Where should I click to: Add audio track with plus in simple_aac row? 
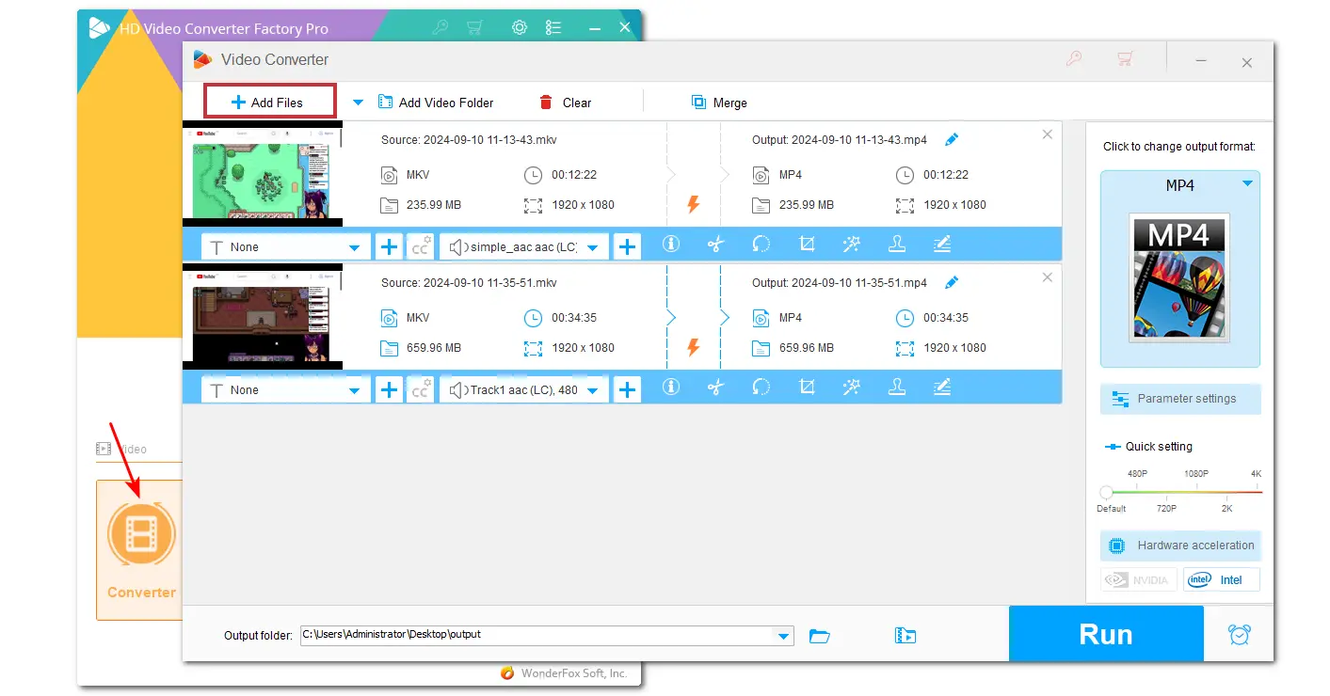627,246
